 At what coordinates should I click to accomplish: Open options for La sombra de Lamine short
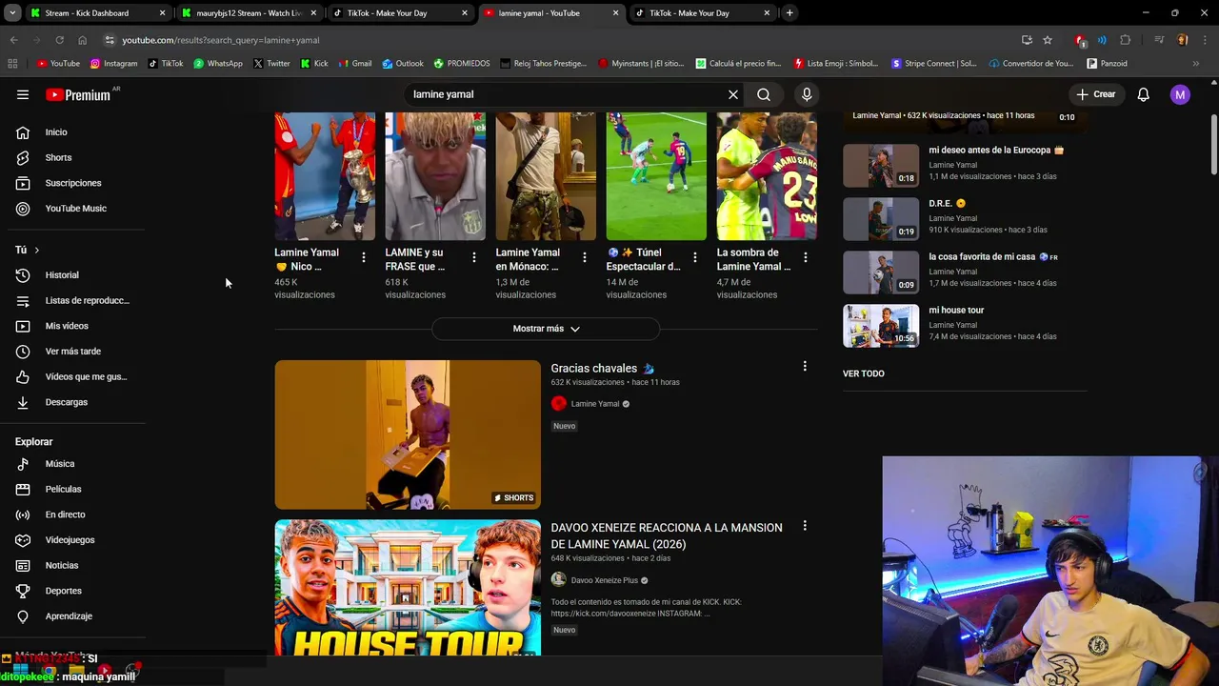coord(805,257)
